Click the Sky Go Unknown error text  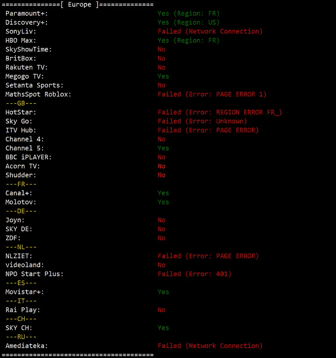(x=202, y=121)
